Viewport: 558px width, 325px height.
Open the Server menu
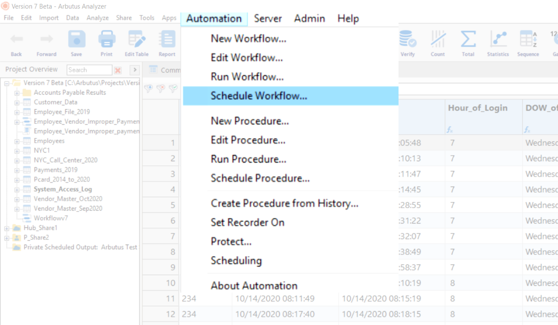click(268, 19)
